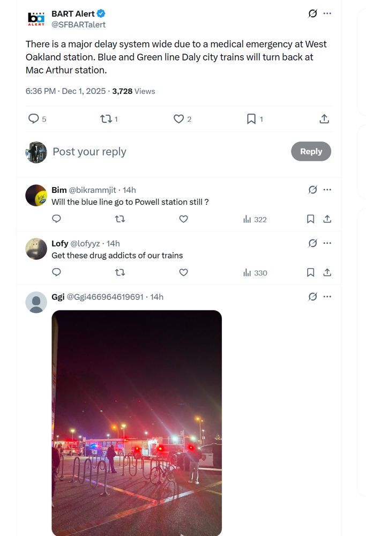Like Bim's Powell station reply
This screenshot has height=536, width=366.
pos(183,219)
